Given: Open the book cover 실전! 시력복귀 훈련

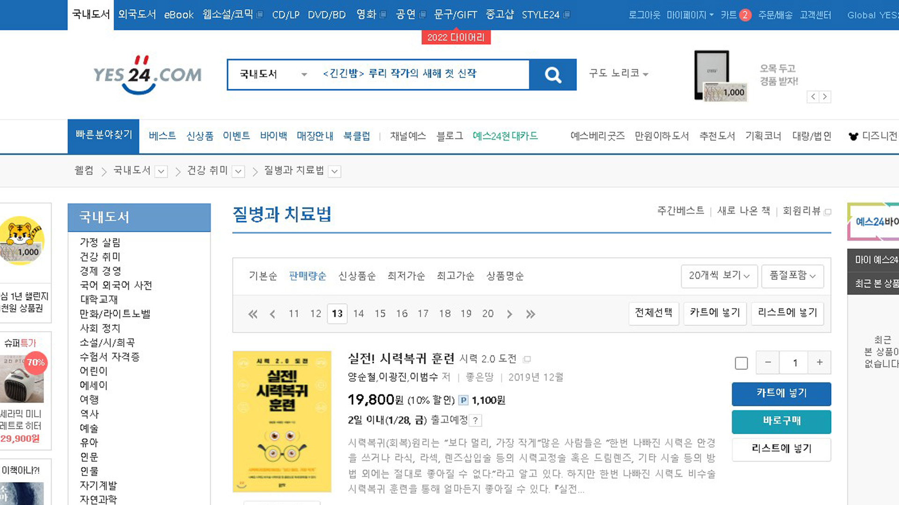Looking at the screenshot, I should (282, 421).
